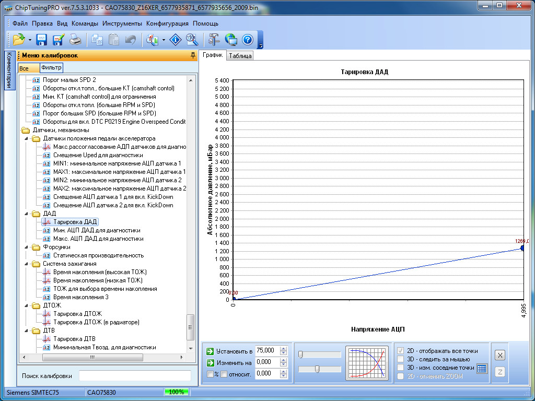Click the open file folder icon

19,40
